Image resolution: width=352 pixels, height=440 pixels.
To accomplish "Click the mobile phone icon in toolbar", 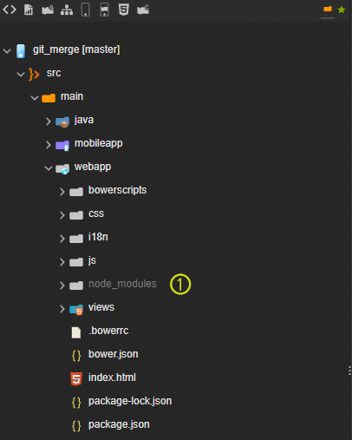I will [x=86, y=10].
